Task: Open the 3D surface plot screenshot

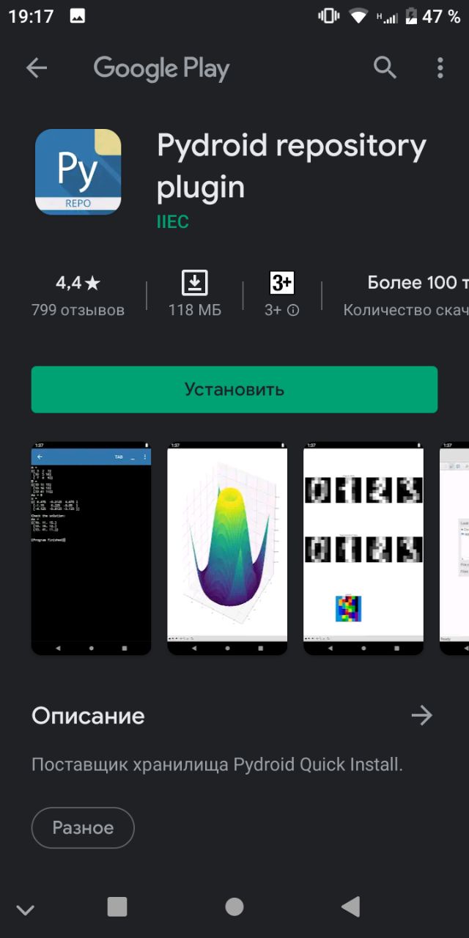Action: [x=227, y=548]
